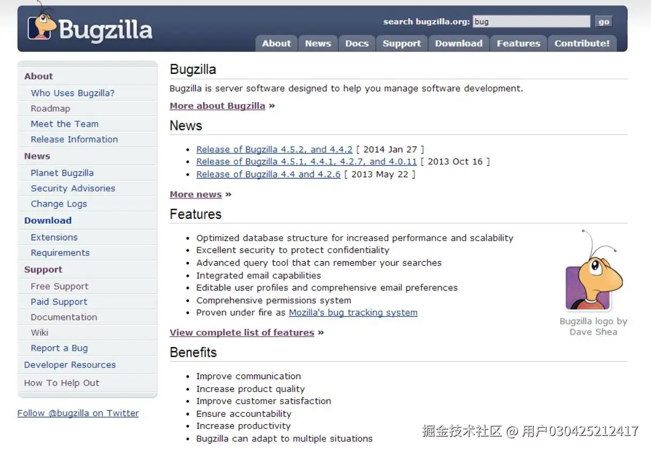Click the 'Features' section heading
651x451 pixels.
pos(196,215)
